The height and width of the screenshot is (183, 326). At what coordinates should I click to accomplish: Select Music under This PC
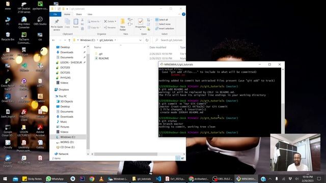[x=63, y=122]
